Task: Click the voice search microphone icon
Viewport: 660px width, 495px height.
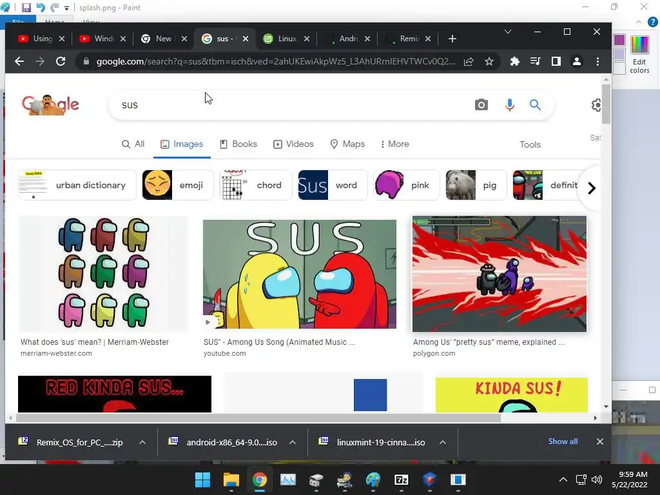Action: pyautogui.click(x=509, y=104)
